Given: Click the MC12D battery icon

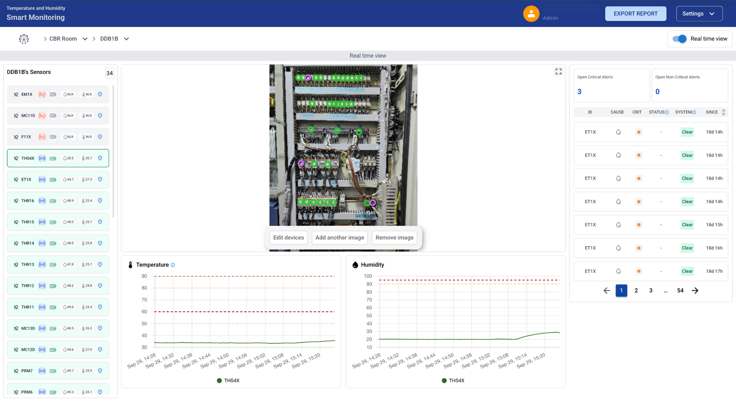Looking at the screenshot, I should coord(53,350).
